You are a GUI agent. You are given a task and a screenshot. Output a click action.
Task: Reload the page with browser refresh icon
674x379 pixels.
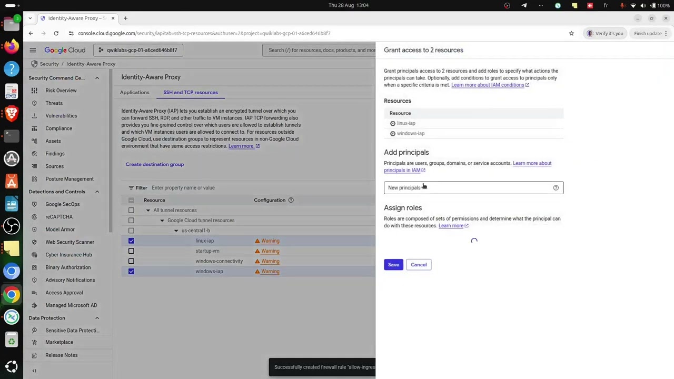point(56,33)
